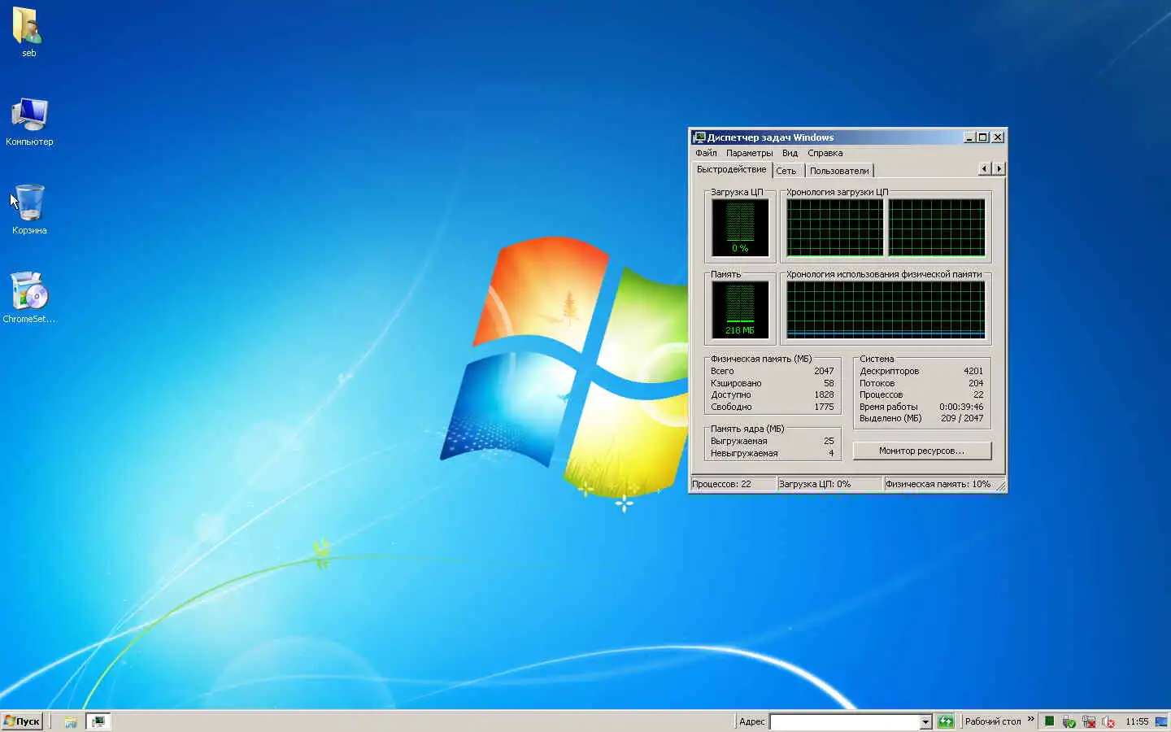Screen dimensions: 1171x732
Task: Click the Загрузка ЦП 0% gauge
Action: click(740, 227)
